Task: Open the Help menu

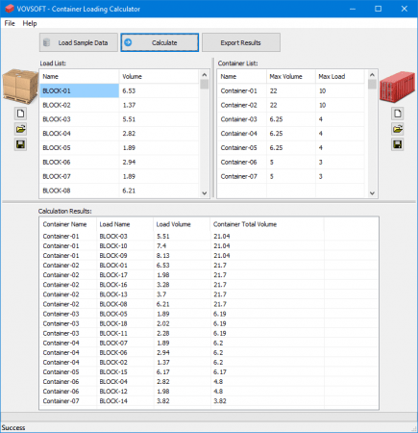Action: (x=30, y=23)
